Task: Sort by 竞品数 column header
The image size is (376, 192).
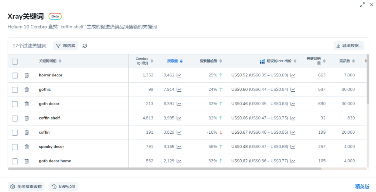Action: (x=347, y=61)
